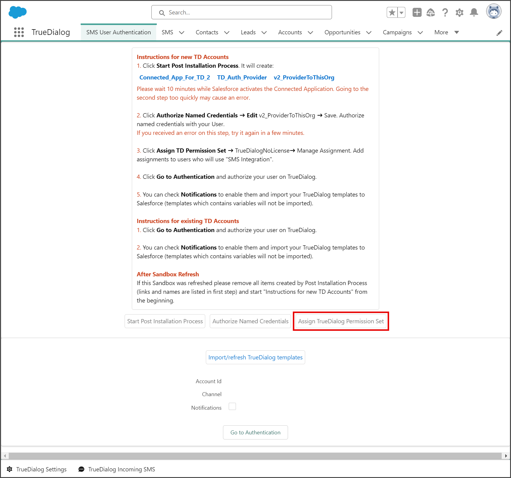Click Authorize Named Credentials button
511x478 pixels.
[x=250, y=321]
